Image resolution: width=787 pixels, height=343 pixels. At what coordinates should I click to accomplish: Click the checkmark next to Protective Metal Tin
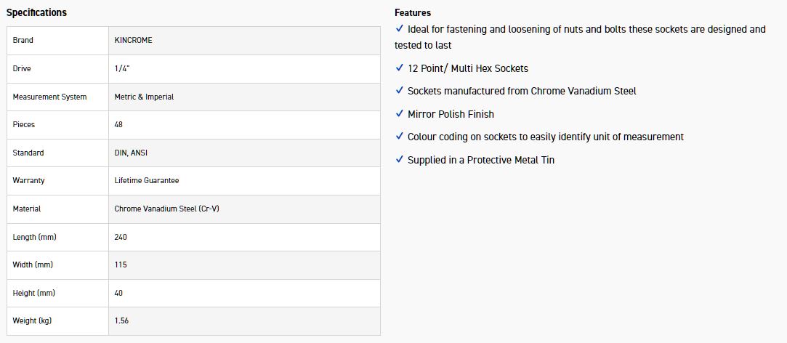pos(399,159)
